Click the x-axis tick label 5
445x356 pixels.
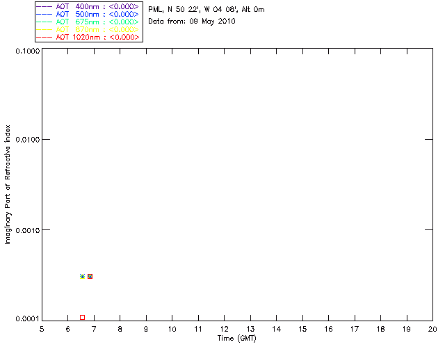(x=42, y=329)
